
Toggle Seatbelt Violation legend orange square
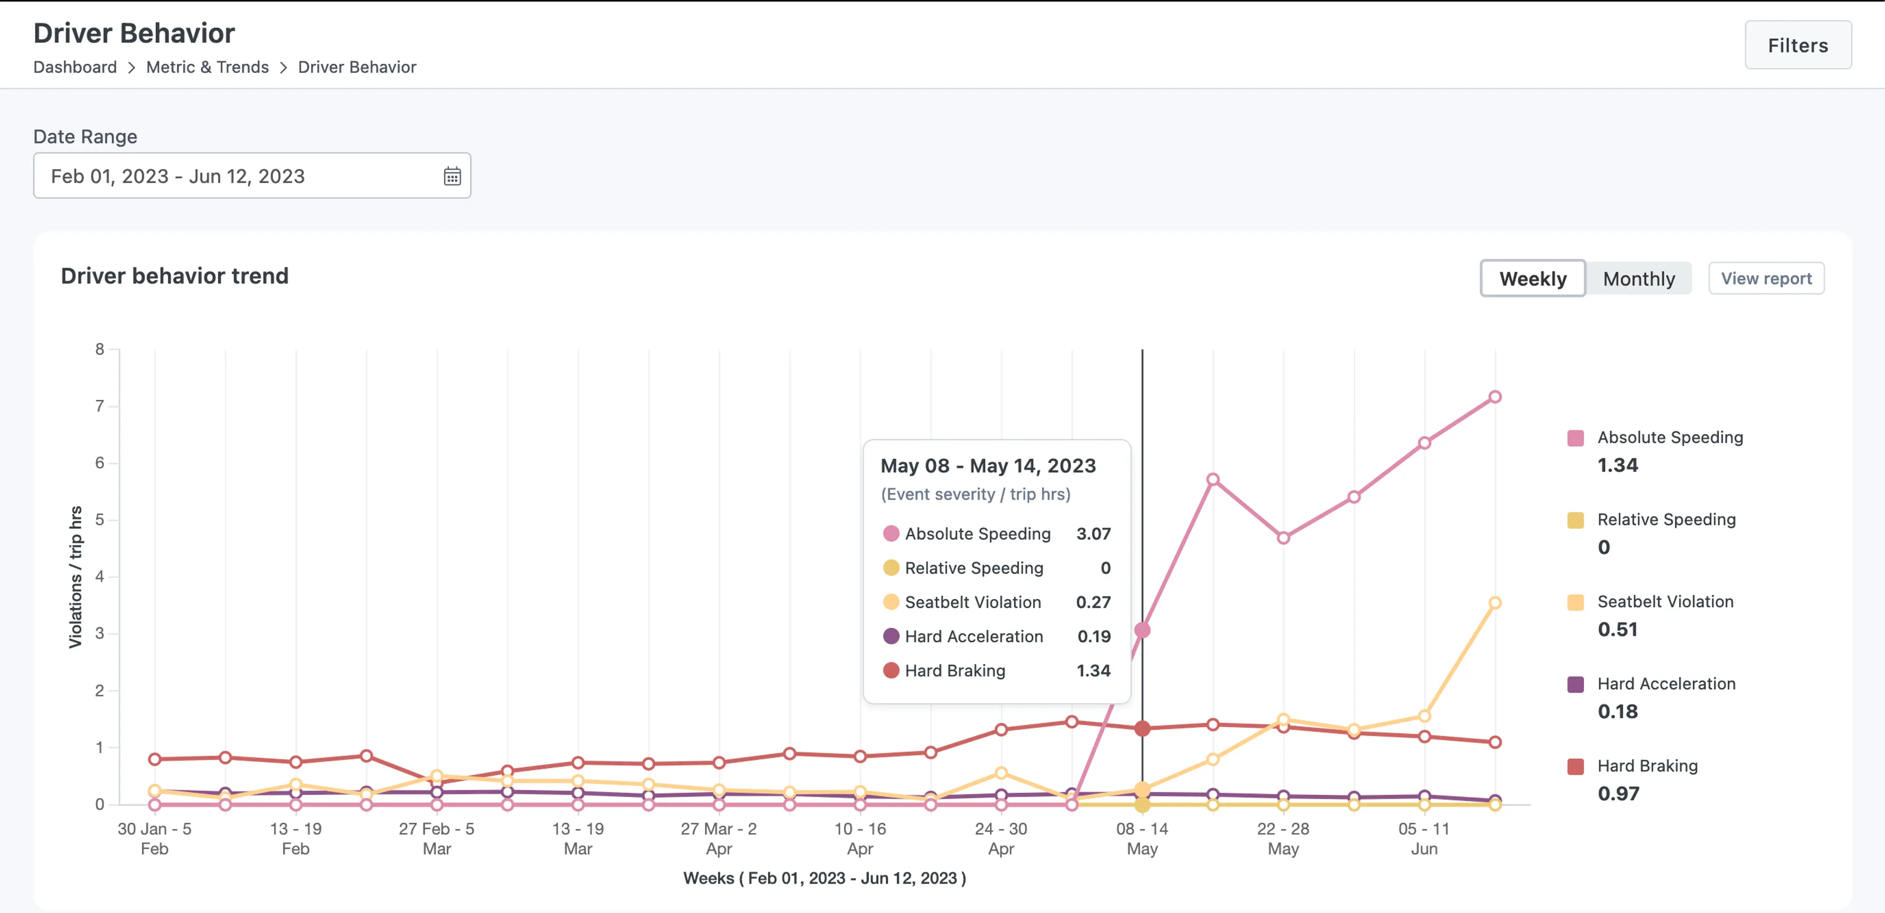(x=1576, y=602)
